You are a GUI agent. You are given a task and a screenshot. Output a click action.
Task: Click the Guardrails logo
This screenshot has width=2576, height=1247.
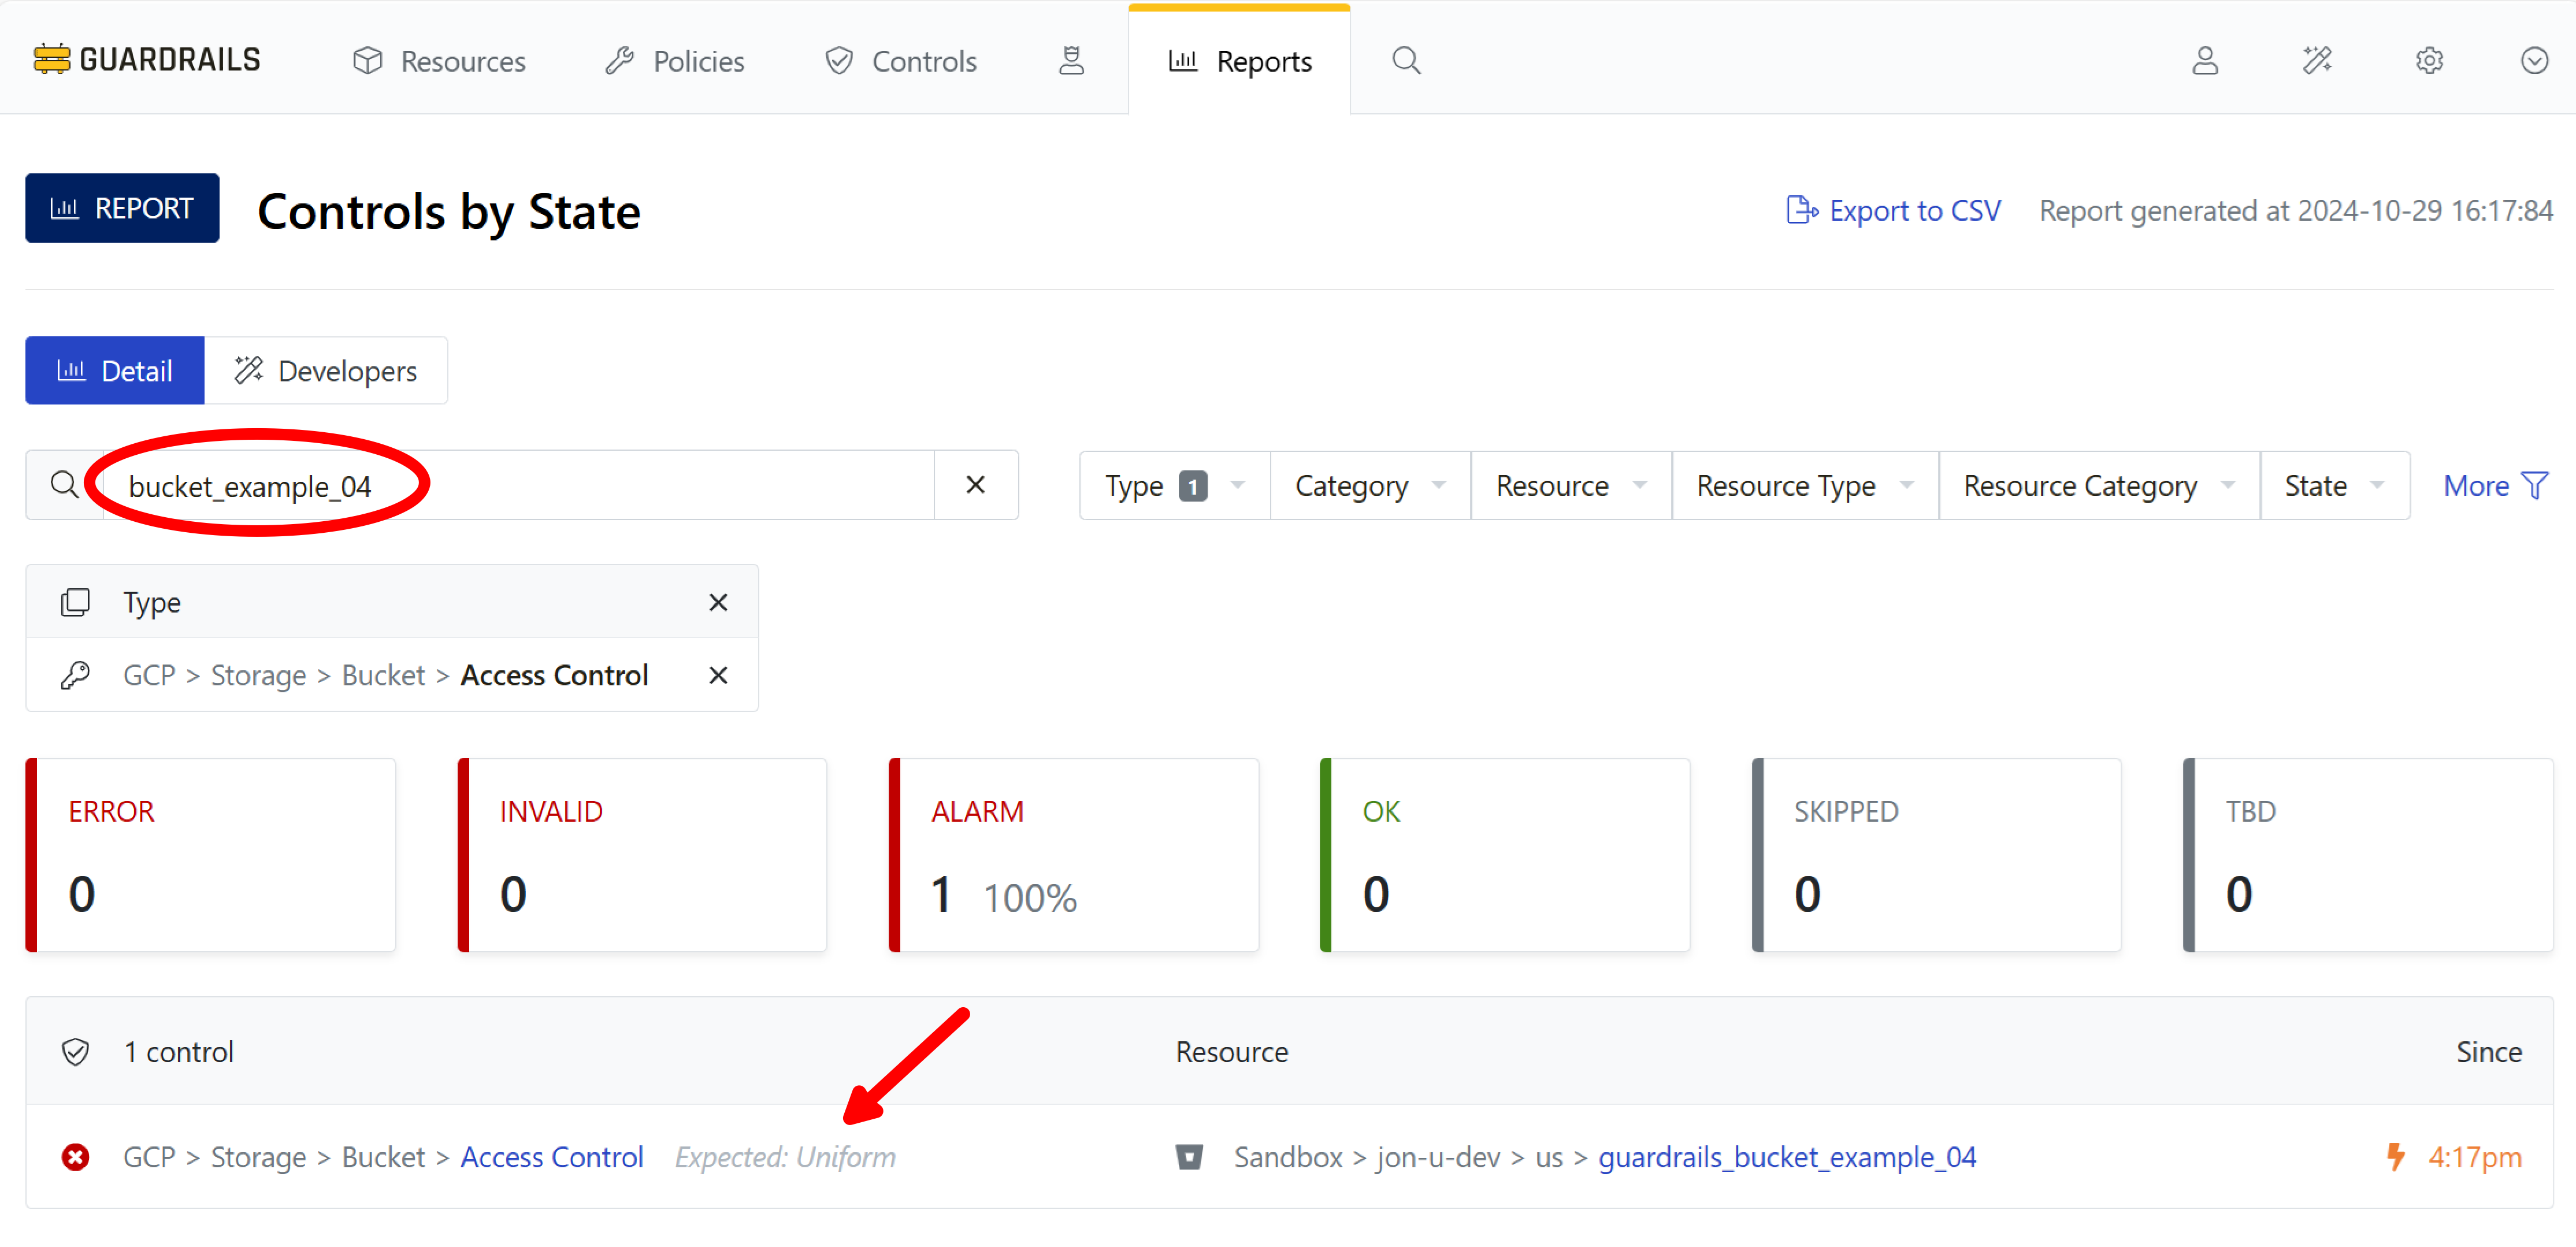click(x=147, y=60)
